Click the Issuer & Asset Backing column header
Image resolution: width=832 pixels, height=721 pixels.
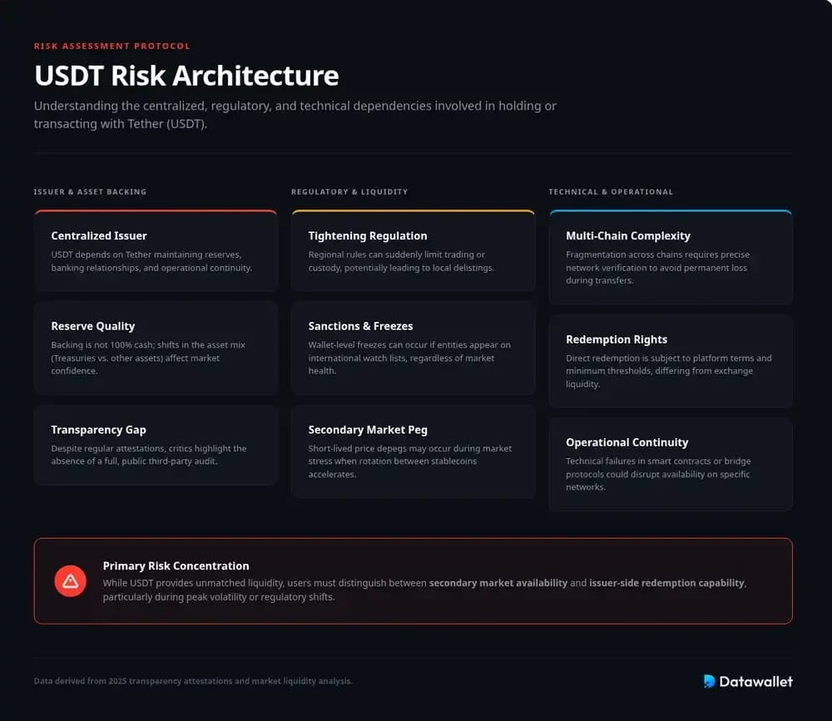pos(90,192)
